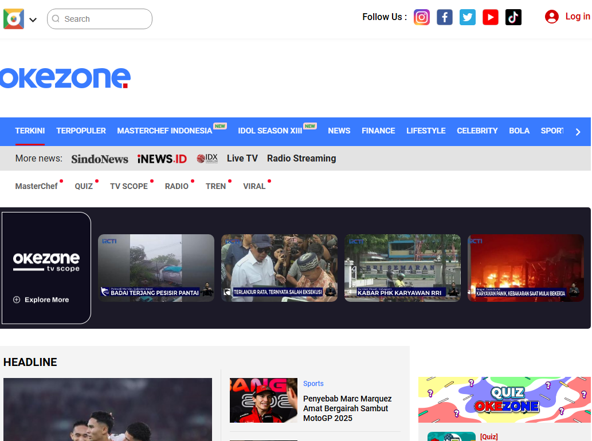
Task: Click Explore More in tv scope panel
Action: click(x=41, y=300)
